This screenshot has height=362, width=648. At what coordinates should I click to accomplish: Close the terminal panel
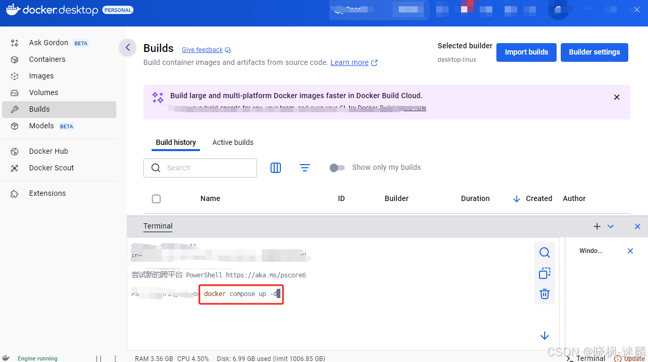pyautogui.click(x=638, y=226)
